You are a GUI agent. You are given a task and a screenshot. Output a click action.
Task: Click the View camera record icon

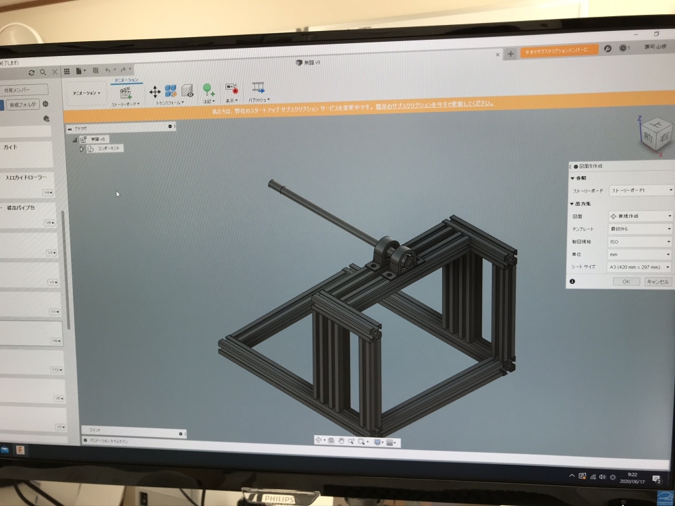[232, 88]
